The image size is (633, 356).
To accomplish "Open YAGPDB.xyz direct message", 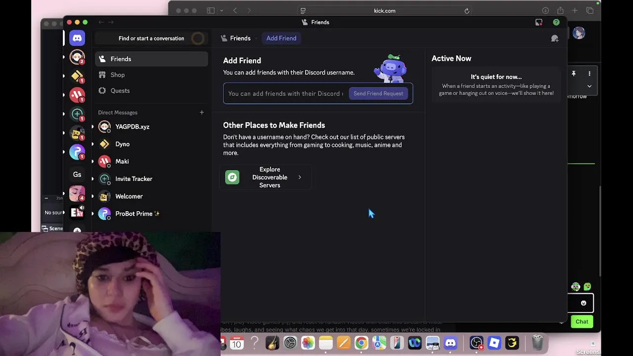I will [x=151, y=127].
